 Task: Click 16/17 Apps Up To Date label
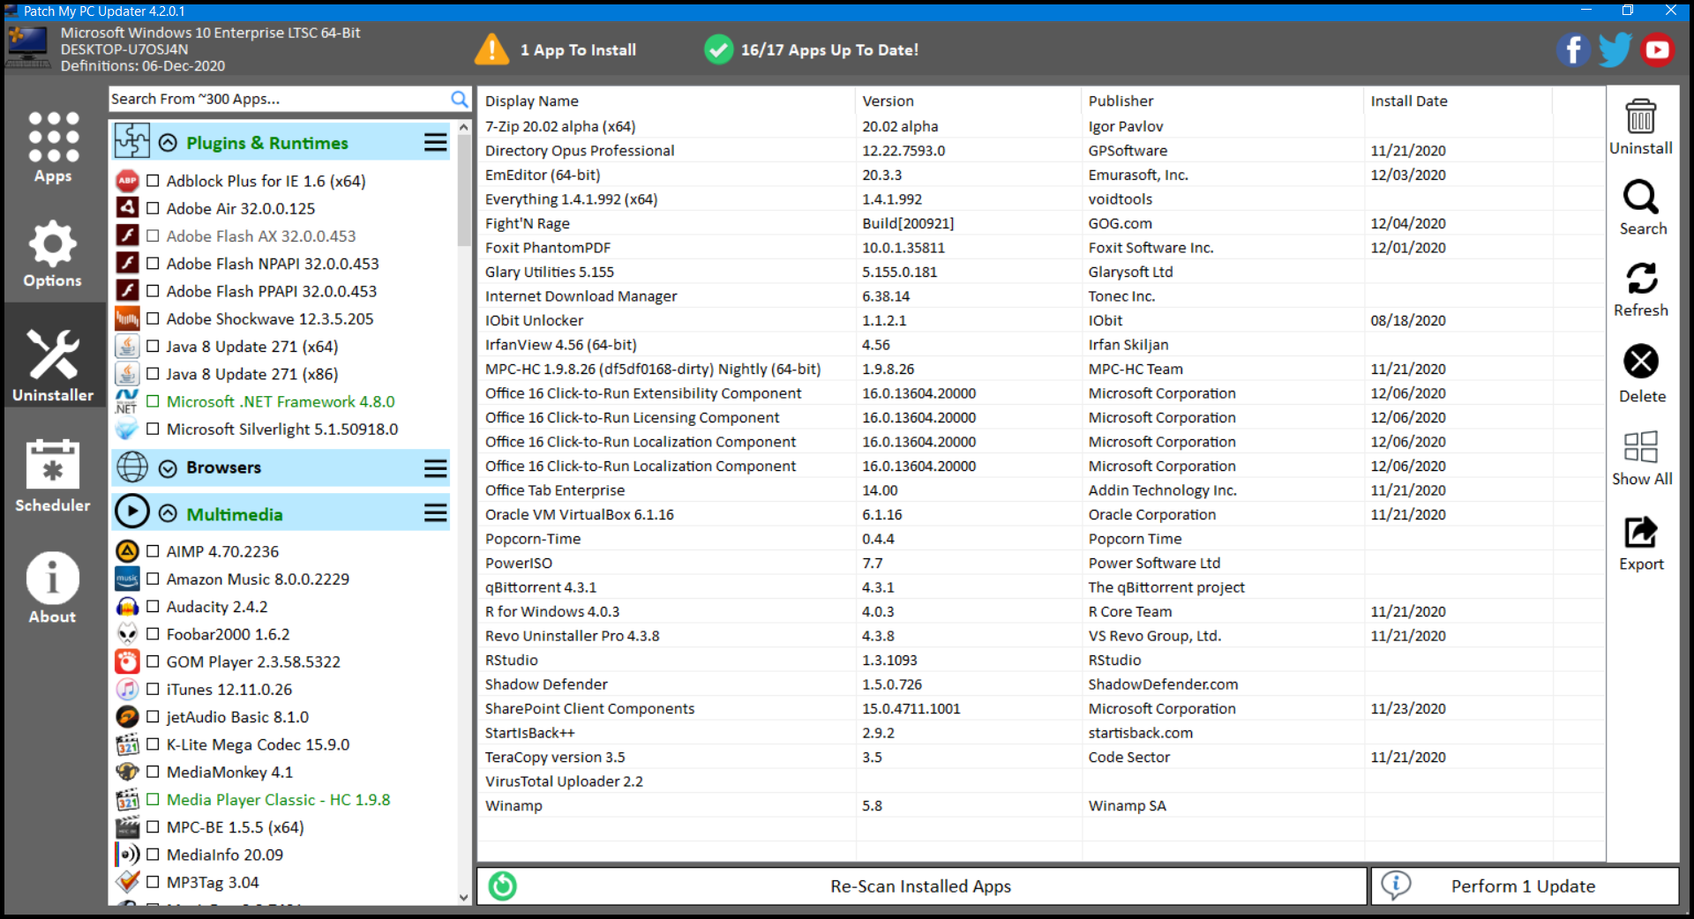(x=829, y=50)
